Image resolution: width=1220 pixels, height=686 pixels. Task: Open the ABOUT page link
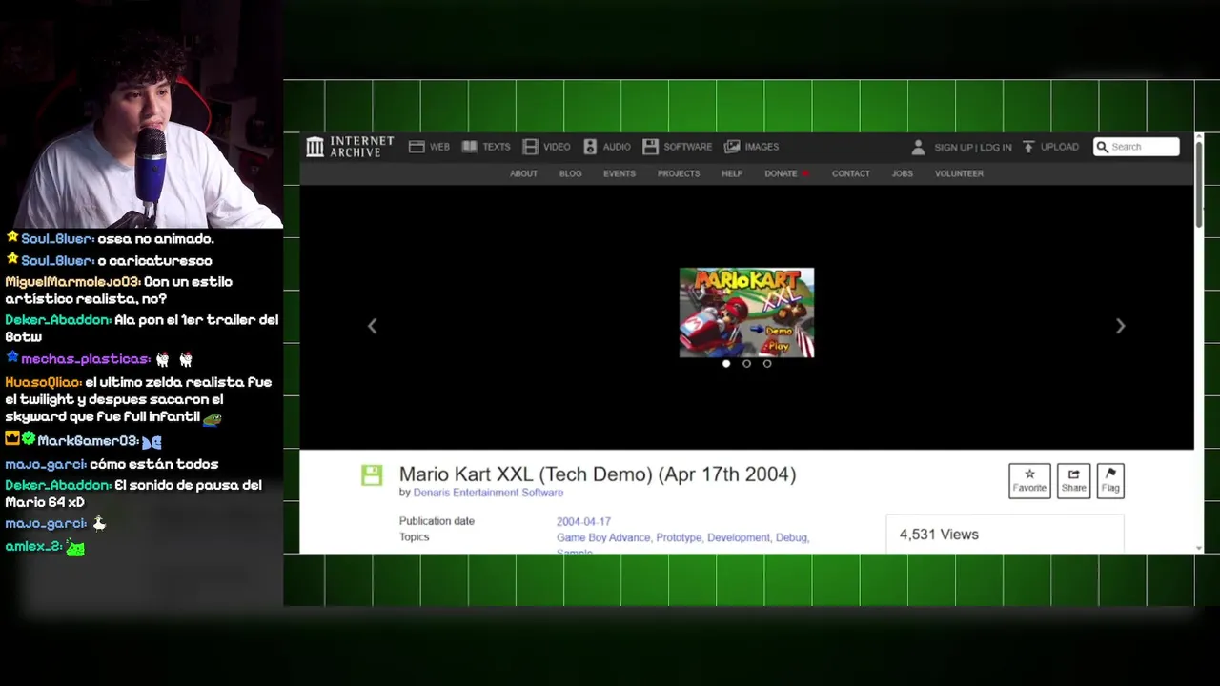tap(523, 173)
